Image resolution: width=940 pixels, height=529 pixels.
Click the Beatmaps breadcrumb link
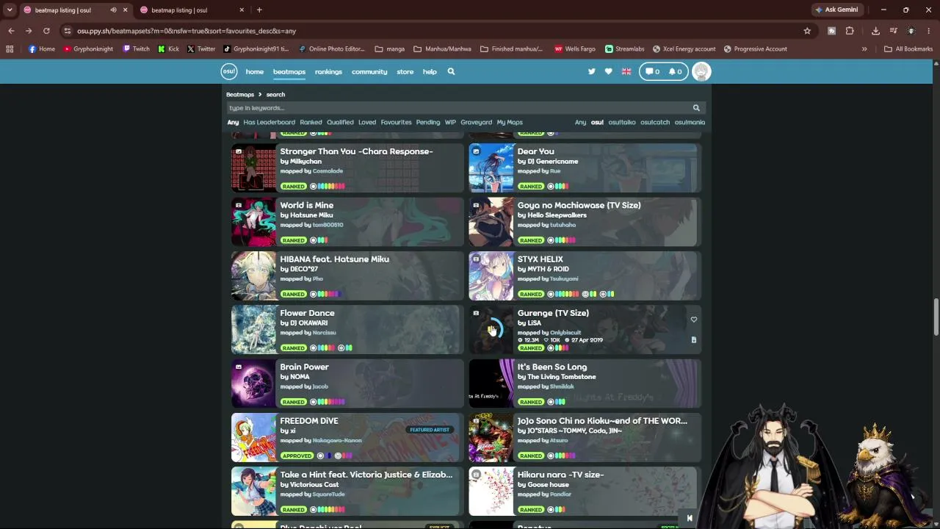(240, 95)
